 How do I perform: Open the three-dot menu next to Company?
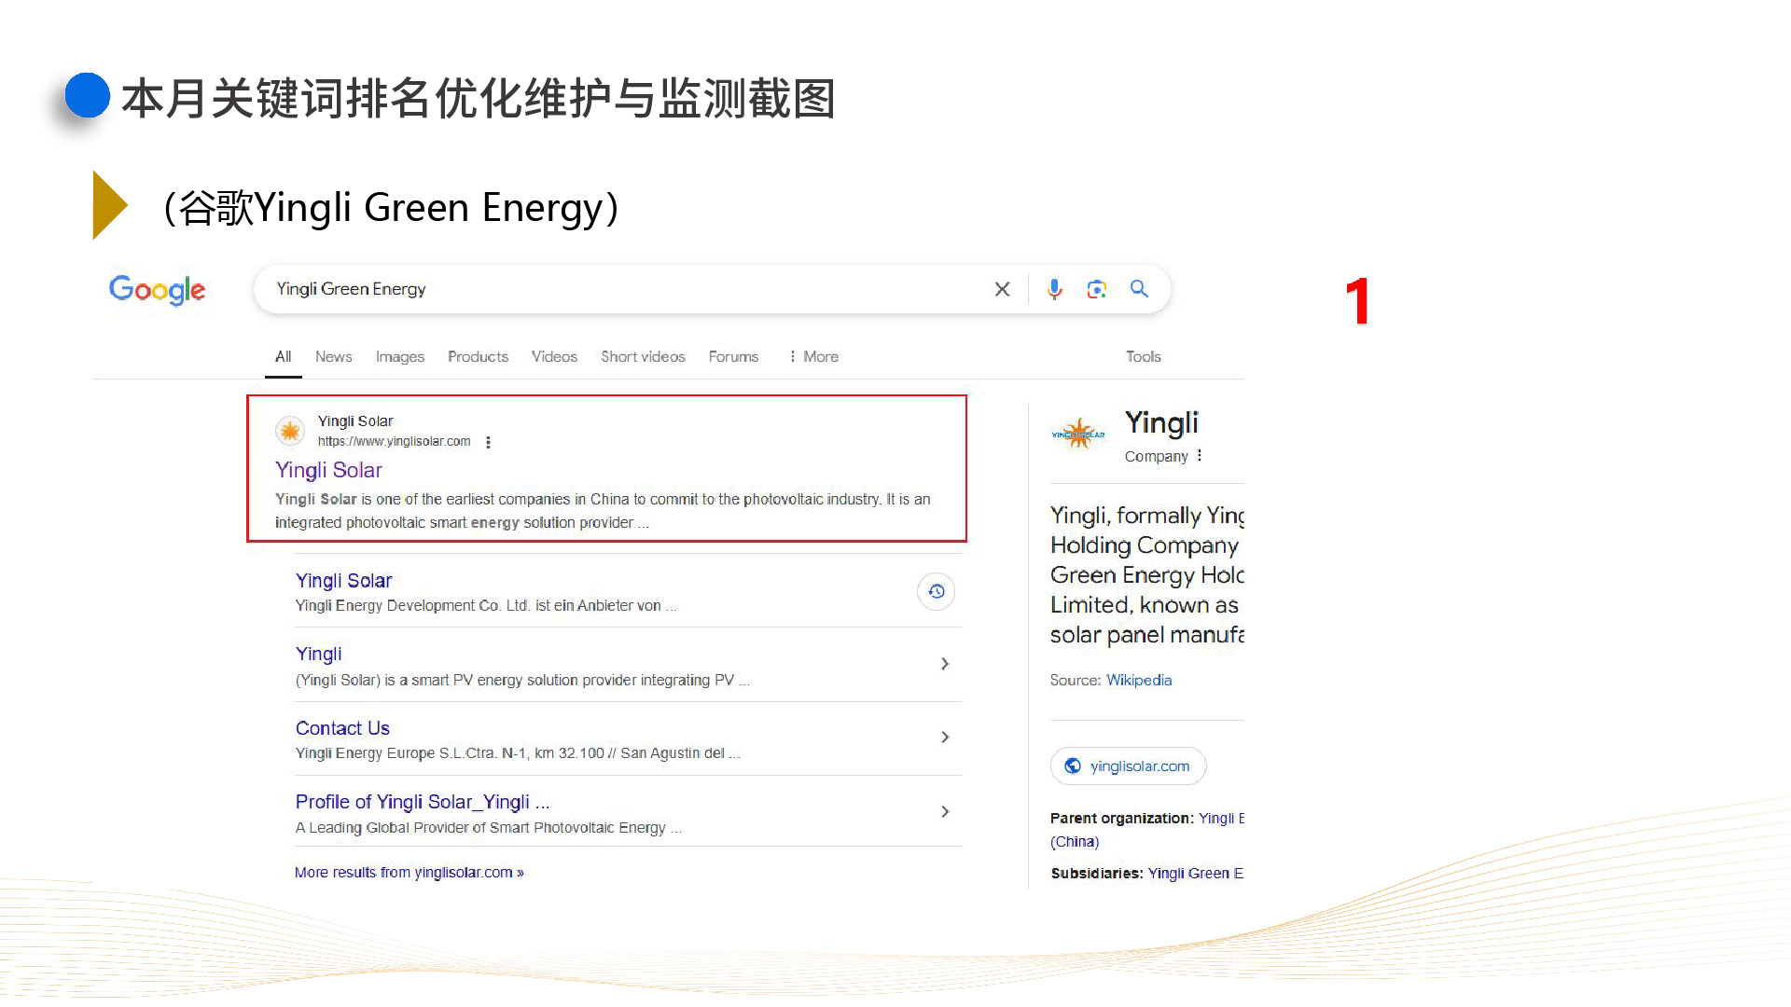click(1200, 456)
